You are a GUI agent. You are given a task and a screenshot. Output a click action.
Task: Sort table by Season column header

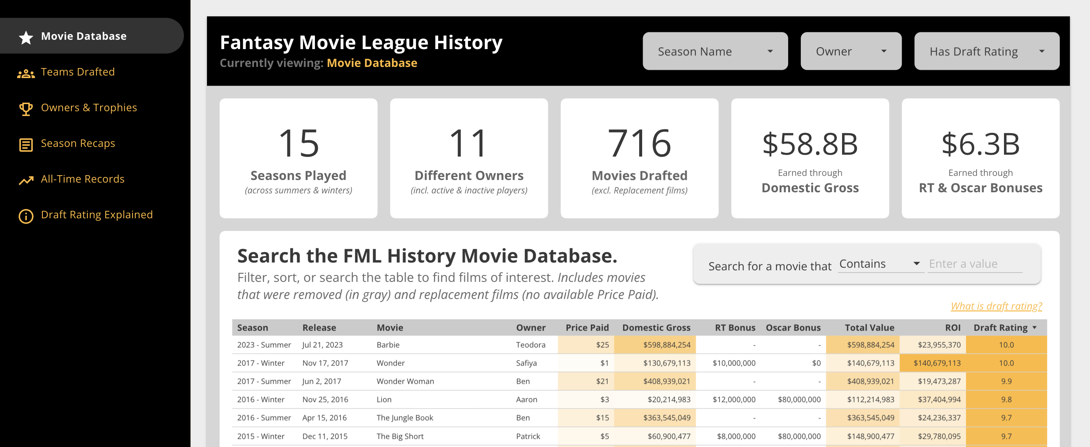tap(252, 327)
